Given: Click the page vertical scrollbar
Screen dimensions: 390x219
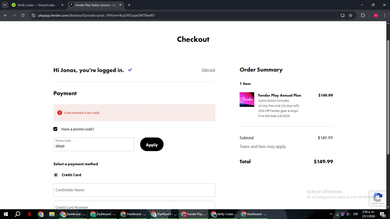Looking at the screenshot, I should tap(388, 97).
